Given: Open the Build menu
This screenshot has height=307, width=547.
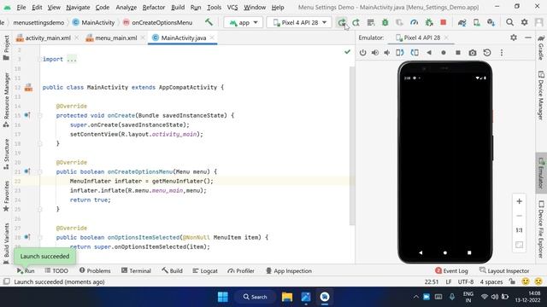Looking at the screenshot, I should (178, 8).
